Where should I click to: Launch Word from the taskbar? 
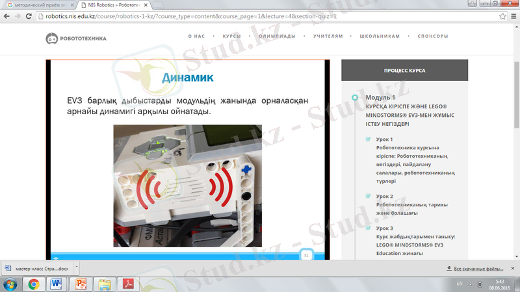coord(57,284)
